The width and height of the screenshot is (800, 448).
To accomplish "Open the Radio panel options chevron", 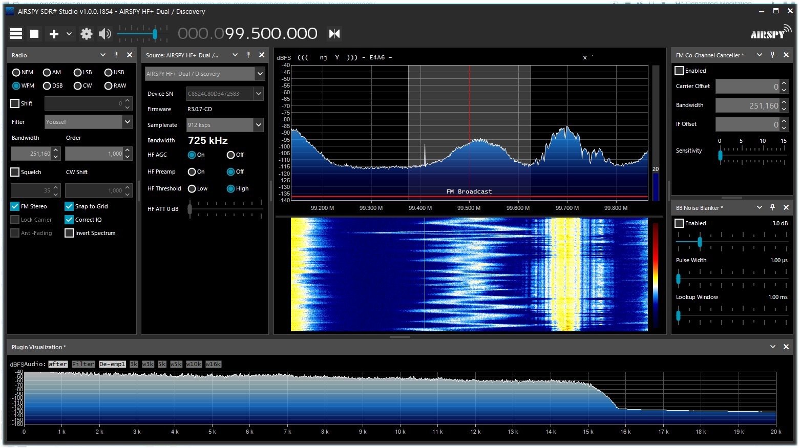I will coord(103,55).
